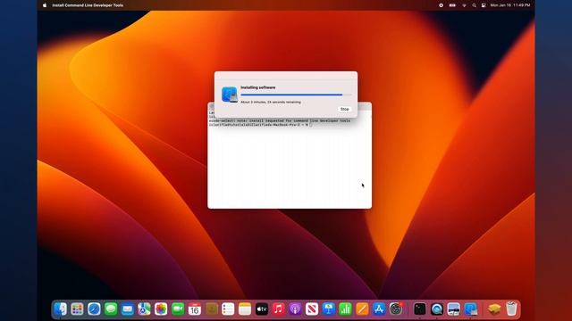Screen dimensions: 572x321
Task: Click the date and time in menu bar
Action: click(x=510, y=5)
